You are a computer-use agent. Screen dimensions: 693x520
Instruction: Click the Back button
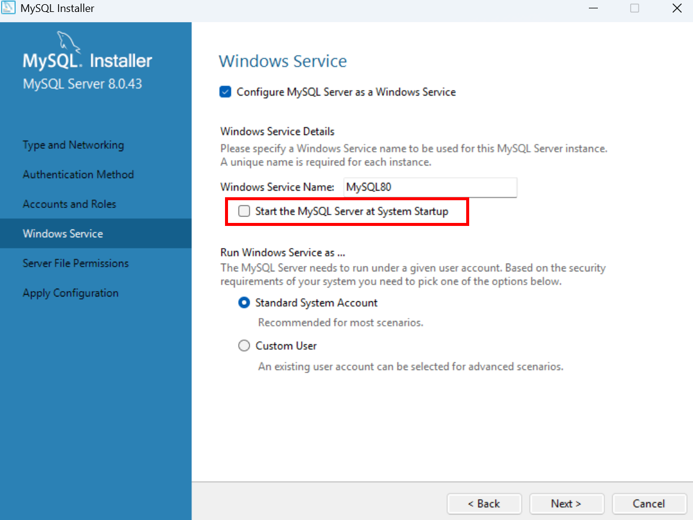pos(484,504)
